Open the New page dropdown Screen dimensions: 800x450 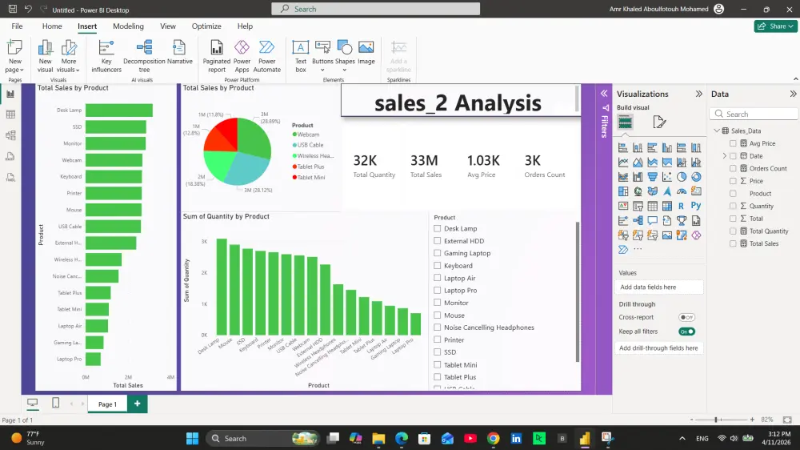pos(14,70)
